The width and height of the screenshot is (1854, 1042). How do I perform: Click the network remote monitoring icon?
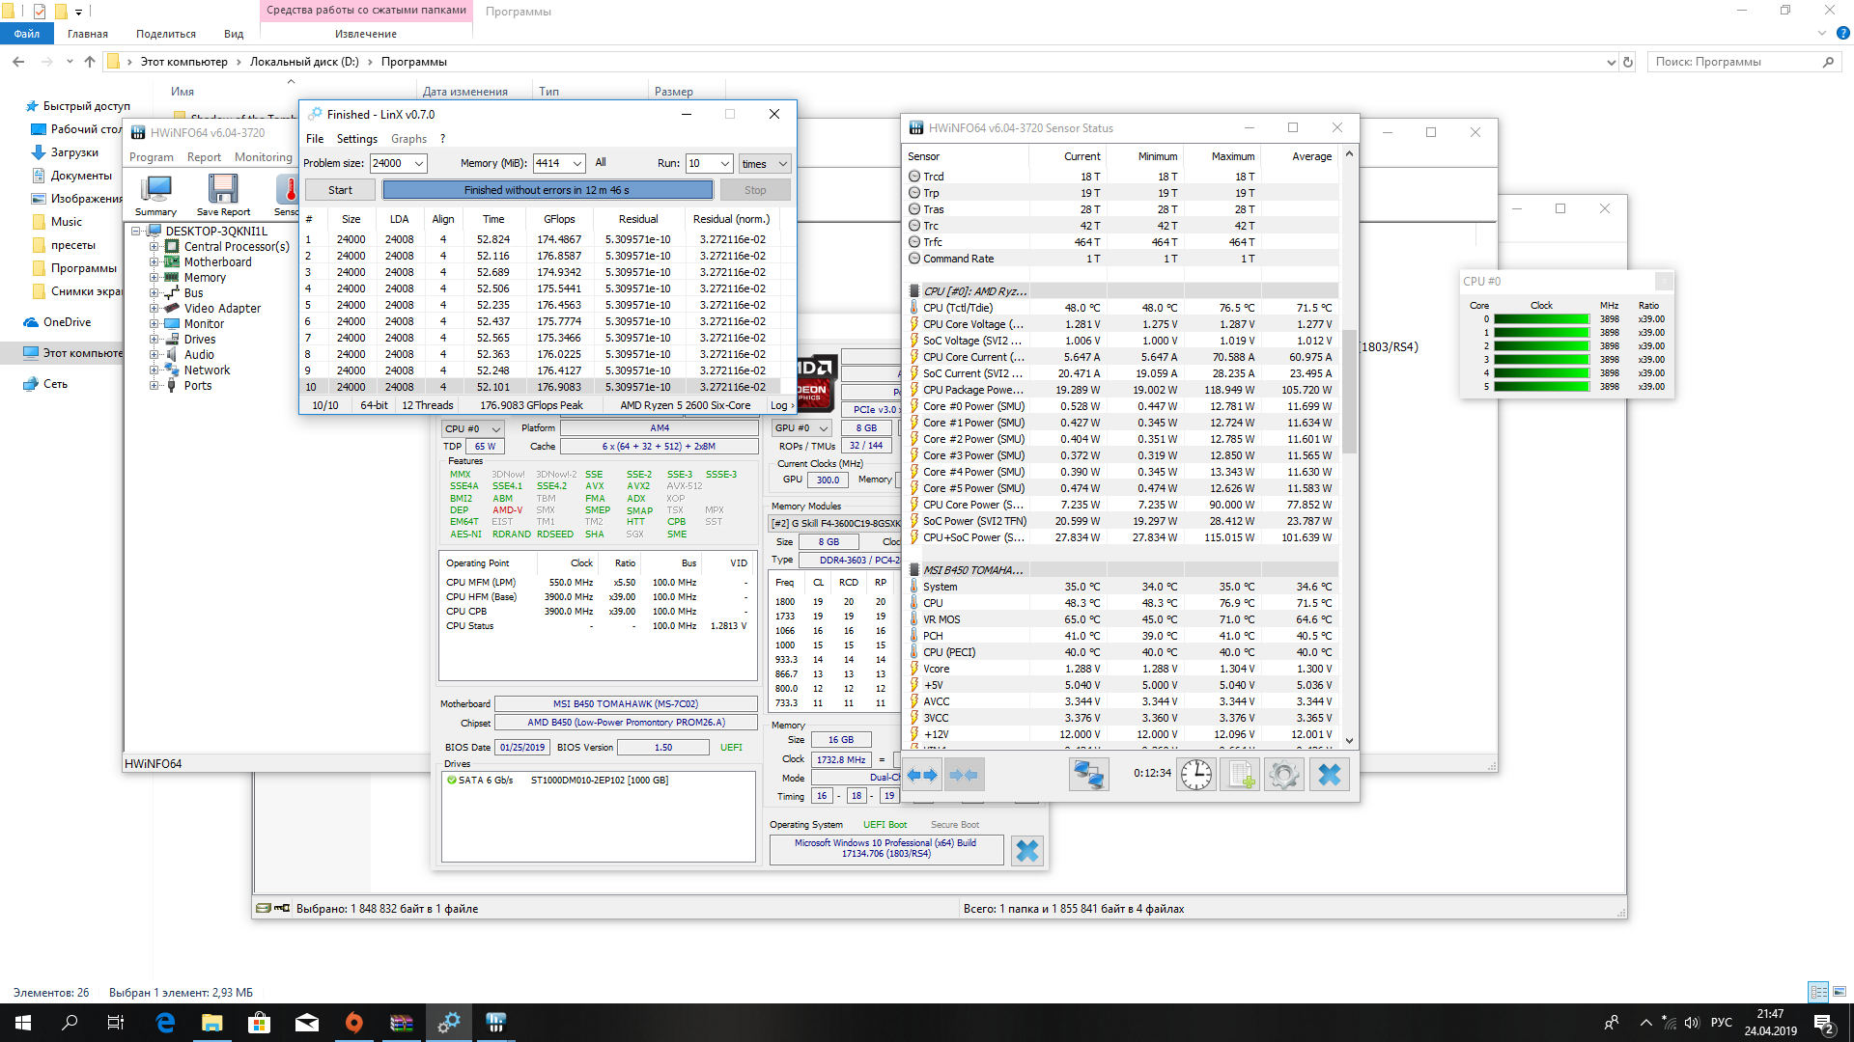(x=1088, y=775)
